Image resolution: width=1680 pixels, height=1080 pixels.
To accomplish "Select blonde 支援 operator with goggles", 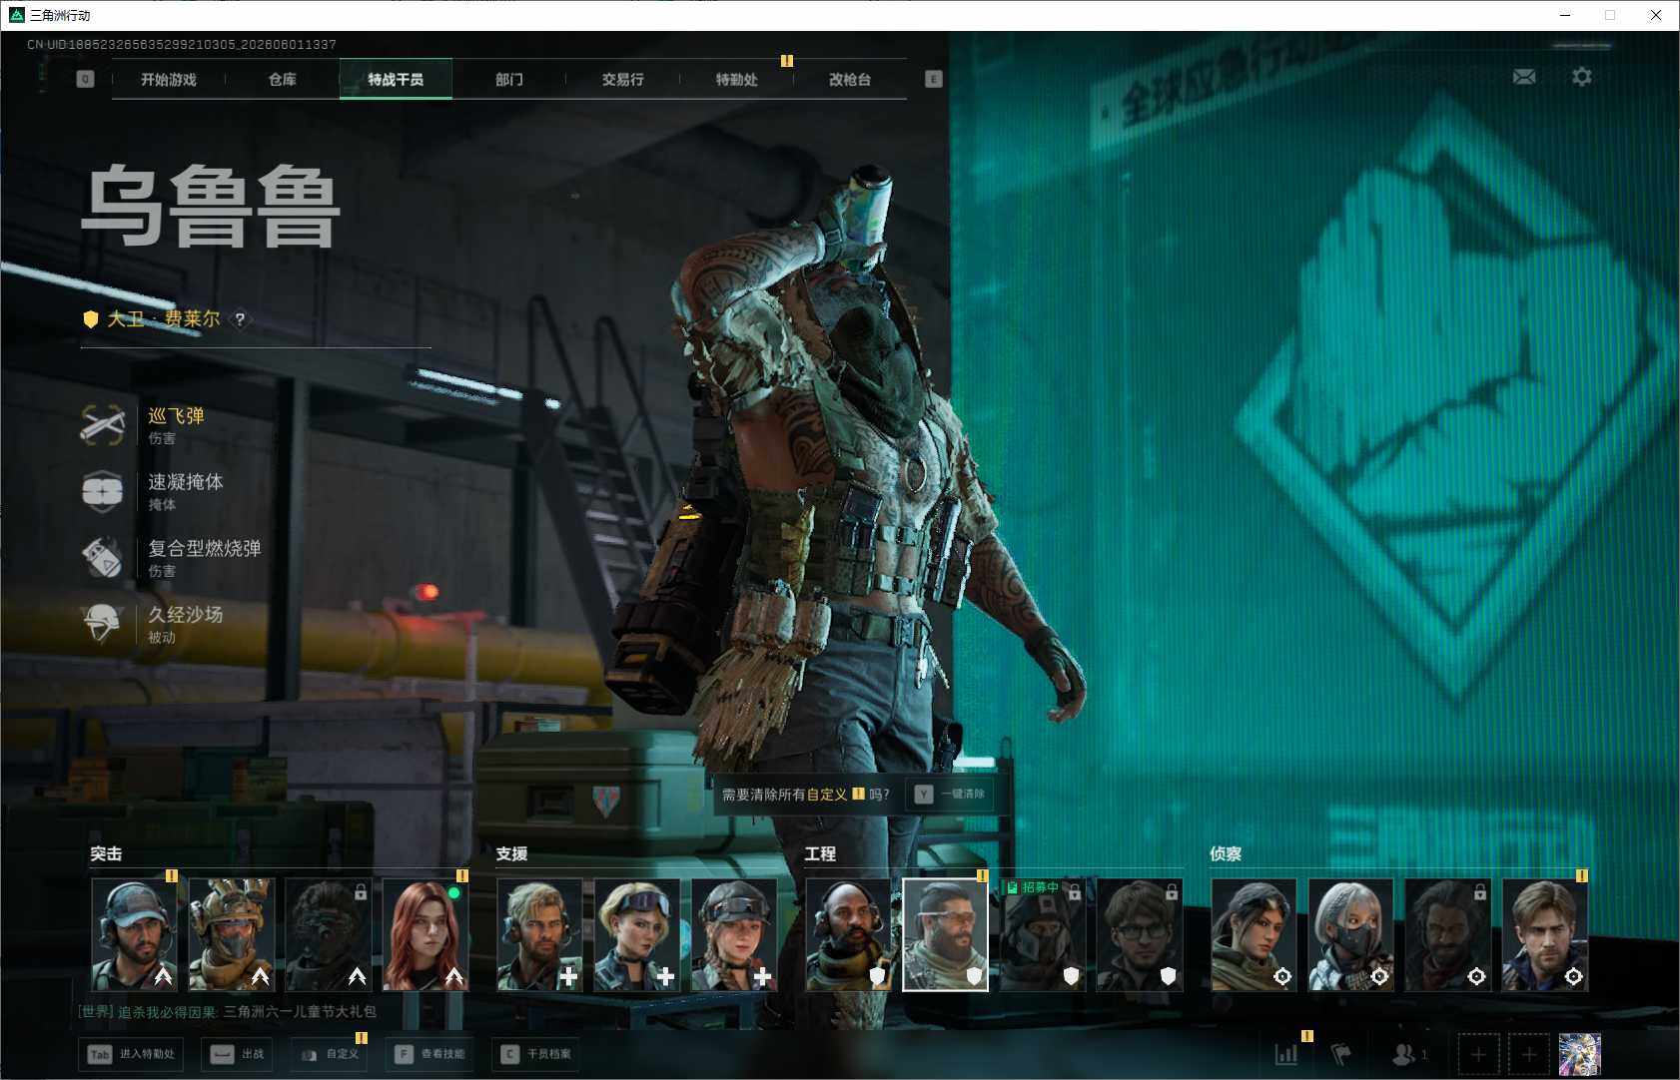I will coord(636,934).
